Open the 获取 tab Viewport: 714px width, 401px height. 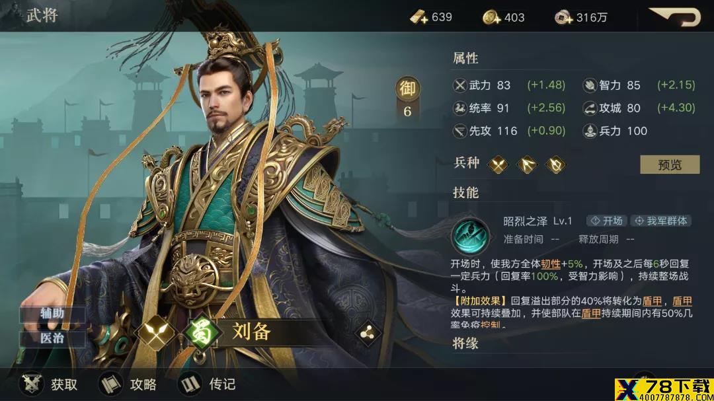(x=49, y=384)
